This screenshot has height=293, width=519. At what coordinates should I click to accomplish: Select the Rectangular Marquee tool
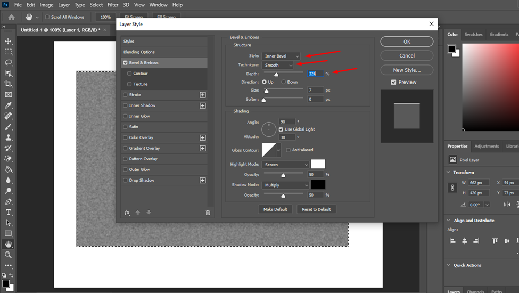(9, 52)
